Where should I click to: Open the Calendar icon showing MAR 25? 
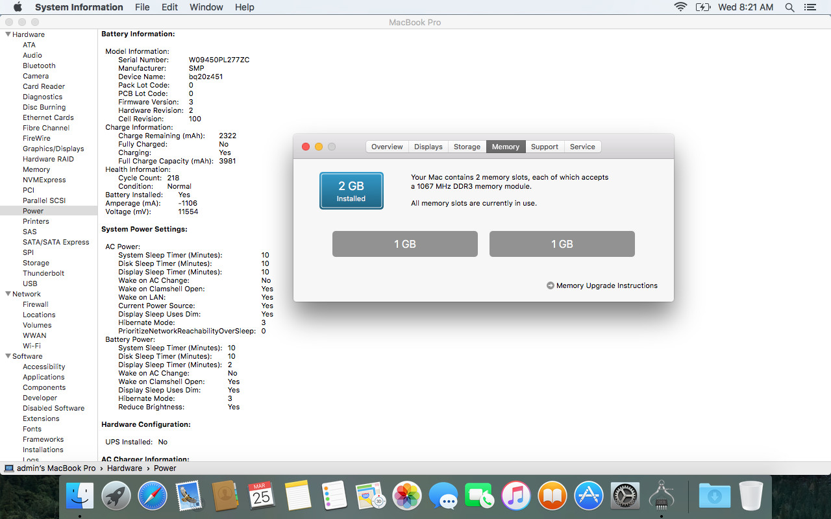[x=262, y=496]
